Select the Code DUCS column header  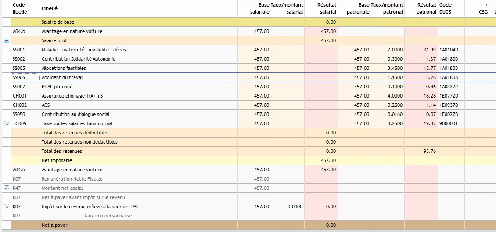[x=446, y=8]
